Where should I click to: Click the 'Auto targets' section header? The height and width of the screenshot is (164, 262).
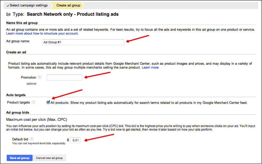[x=16, y=95]
